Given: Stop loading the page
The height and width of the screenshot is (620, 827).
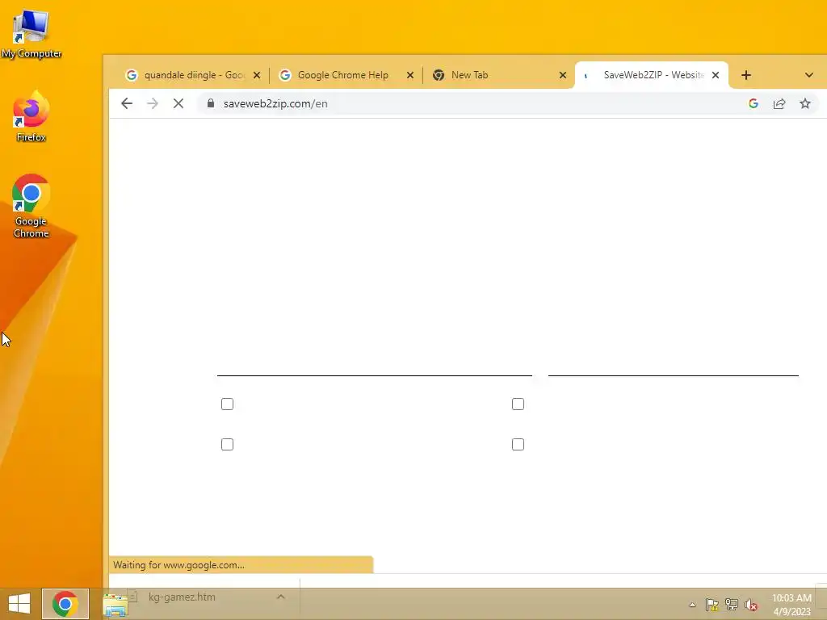Looking at the screenshot, I should click(x=178, y=104).
